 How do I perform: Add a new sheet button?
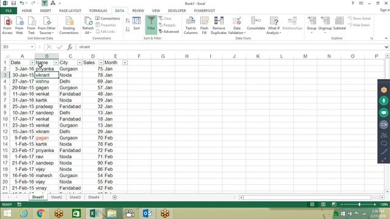(x=115, y=197)
